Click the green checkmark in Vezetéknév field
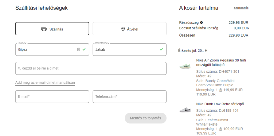Viewport: 274px width, 136px height. 161,49
